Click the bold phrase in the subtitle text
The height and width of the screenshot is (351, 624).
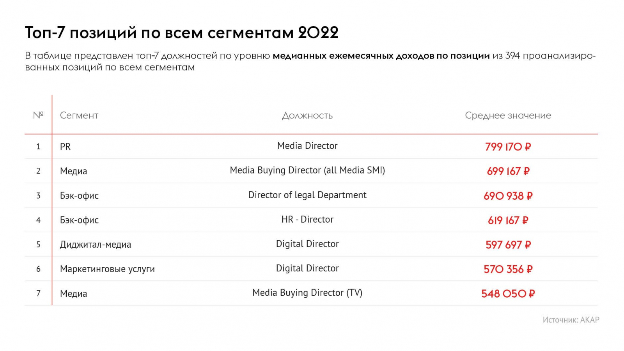[x=381, y=56]
